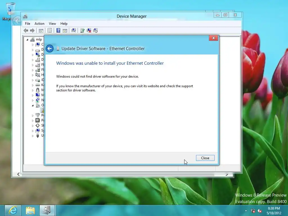
Task: Expand the Floppy disk drives node
Action: pos(33,65)
